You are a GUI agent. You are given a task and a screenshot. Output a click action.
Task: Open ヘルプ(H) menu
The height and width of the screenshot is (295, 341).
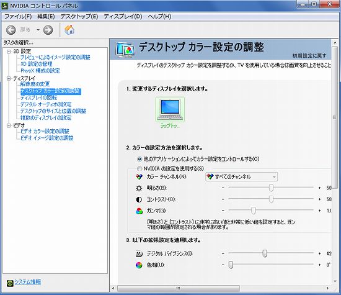point(159,16)
